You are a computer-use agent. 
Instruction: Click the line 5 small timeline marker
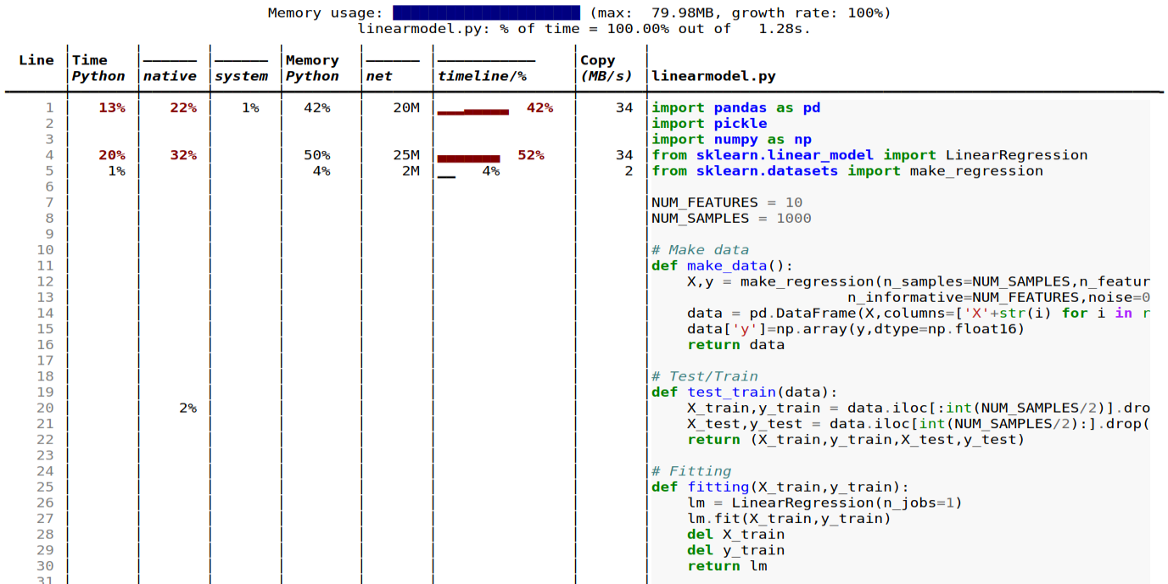point(446,175)
